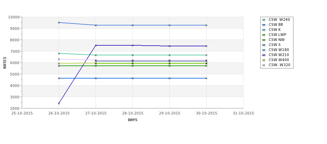Click the CSW W180 legend marker icon
The width and height of the screenshot is (327, 144).
coord(264,50)
